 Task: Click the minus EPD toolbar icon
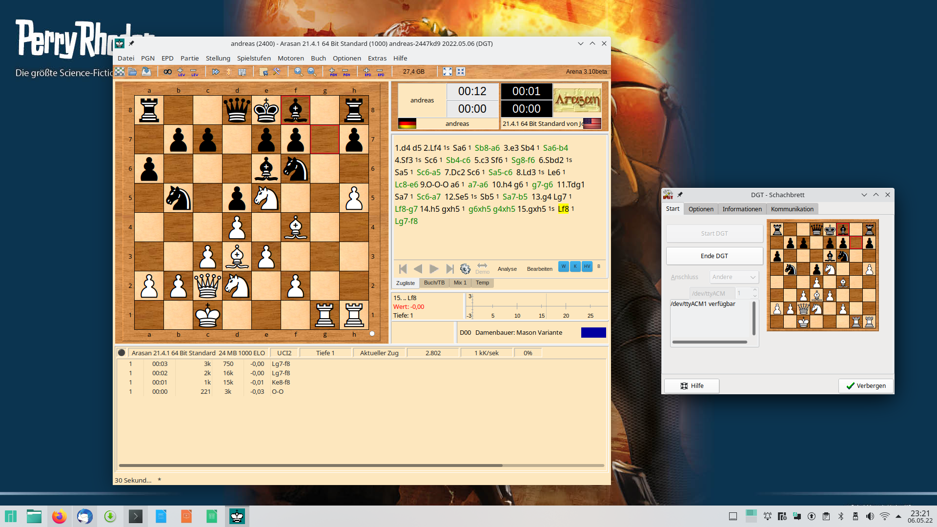(x=381, y=72)
